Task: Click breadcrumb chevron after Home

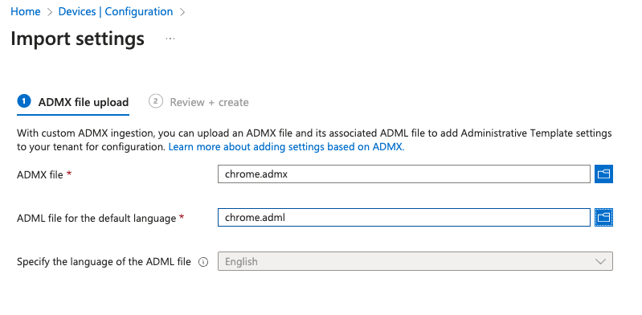Action: 50,12
